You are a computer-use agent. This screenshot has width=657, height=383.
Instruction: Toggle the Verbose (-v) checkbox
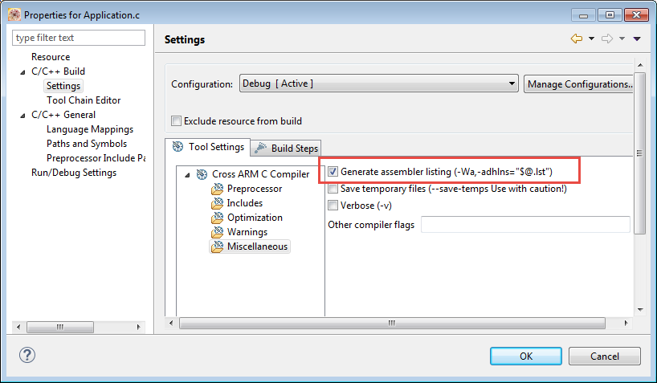pyautogui.click(x=333, y=206)
